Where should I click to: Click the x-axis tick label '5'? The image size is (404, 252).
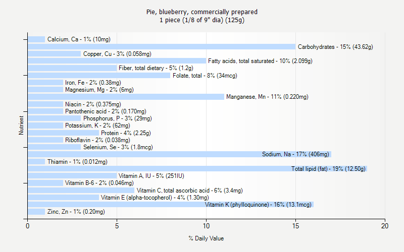pos(117,226)
